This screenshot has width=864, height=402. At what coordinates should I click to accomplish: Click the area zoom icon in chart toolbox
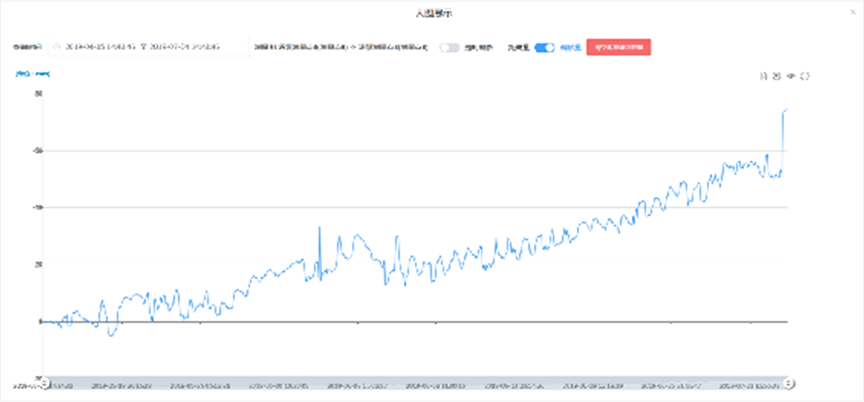click(x=764, y=76)
